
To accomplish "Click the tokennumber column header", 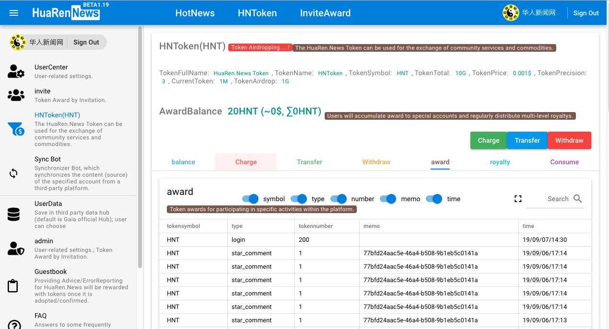I will (327, 226).
